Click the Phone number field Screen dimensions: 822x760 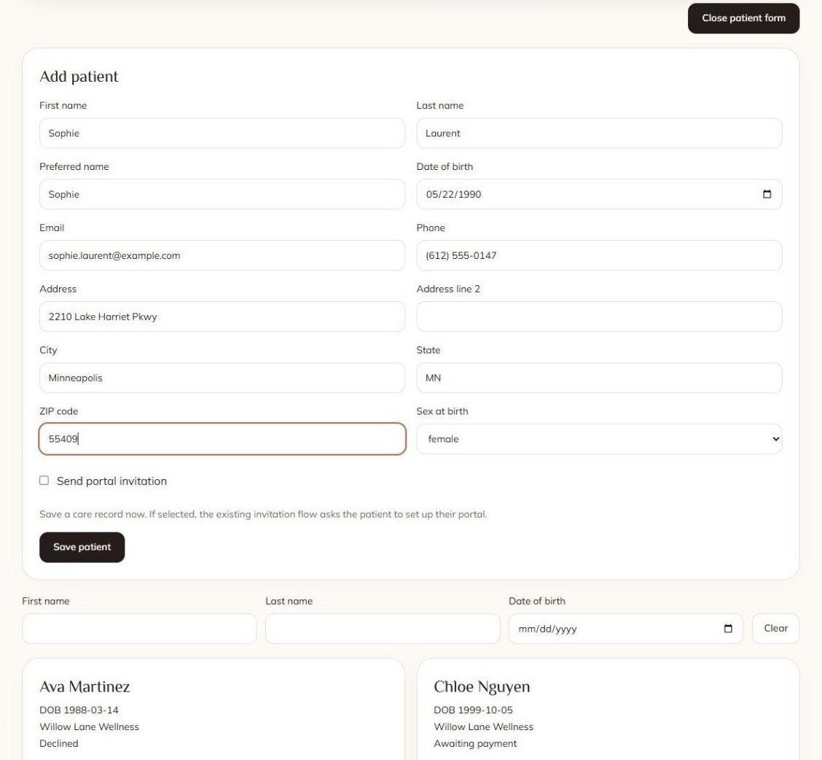[599, 255]
